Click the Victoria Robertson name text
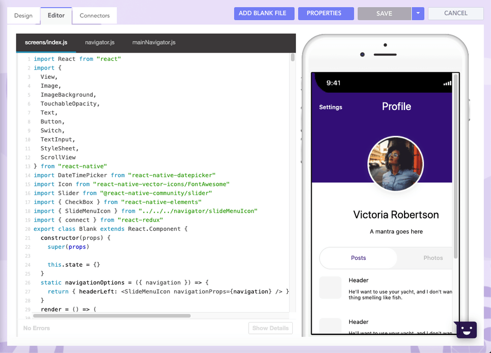The height and width of the screenshot is (353, 491). point(396,214)
